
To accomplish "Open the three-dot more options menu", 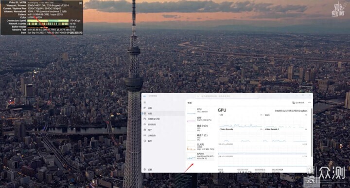I will [309, 103].
